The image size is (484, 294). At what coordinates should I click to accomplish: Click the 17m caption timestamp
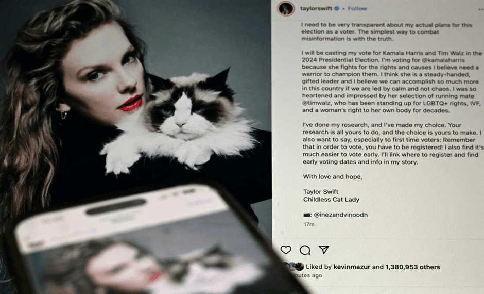click(x=308, y=224)
